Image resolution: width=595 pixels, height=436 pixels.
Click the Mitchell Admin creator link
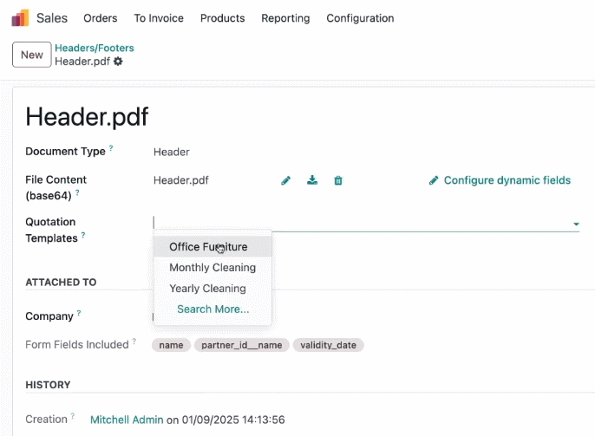(127, 420)
